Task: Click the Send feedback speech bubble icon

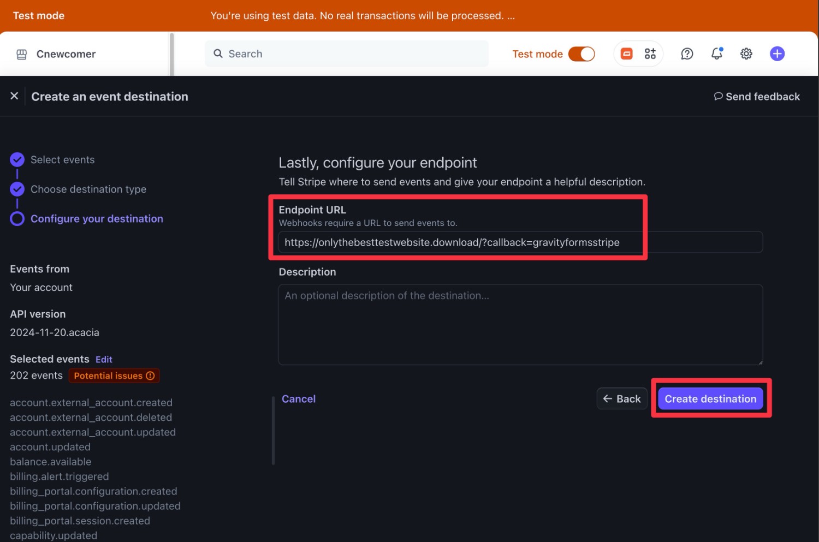Action: coord(719,96)
